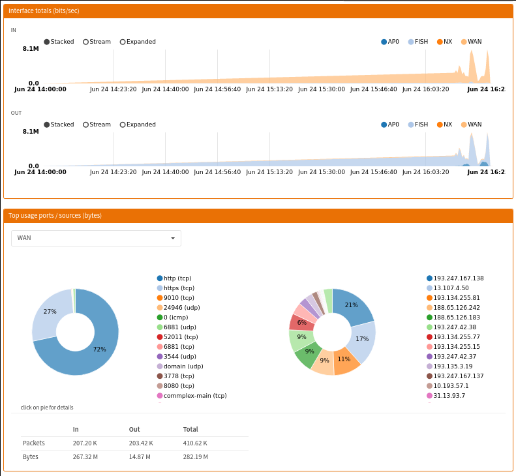The height and width of the screenshot is (476, 516).
Task: Click the 6% red slice in sources pie
Action: [x=302, y=323]
